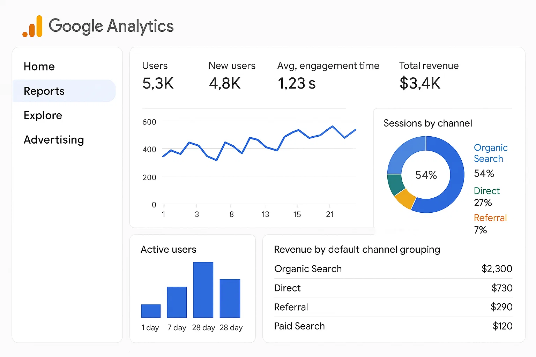Click the 1 day active users bar

(151, 311)
